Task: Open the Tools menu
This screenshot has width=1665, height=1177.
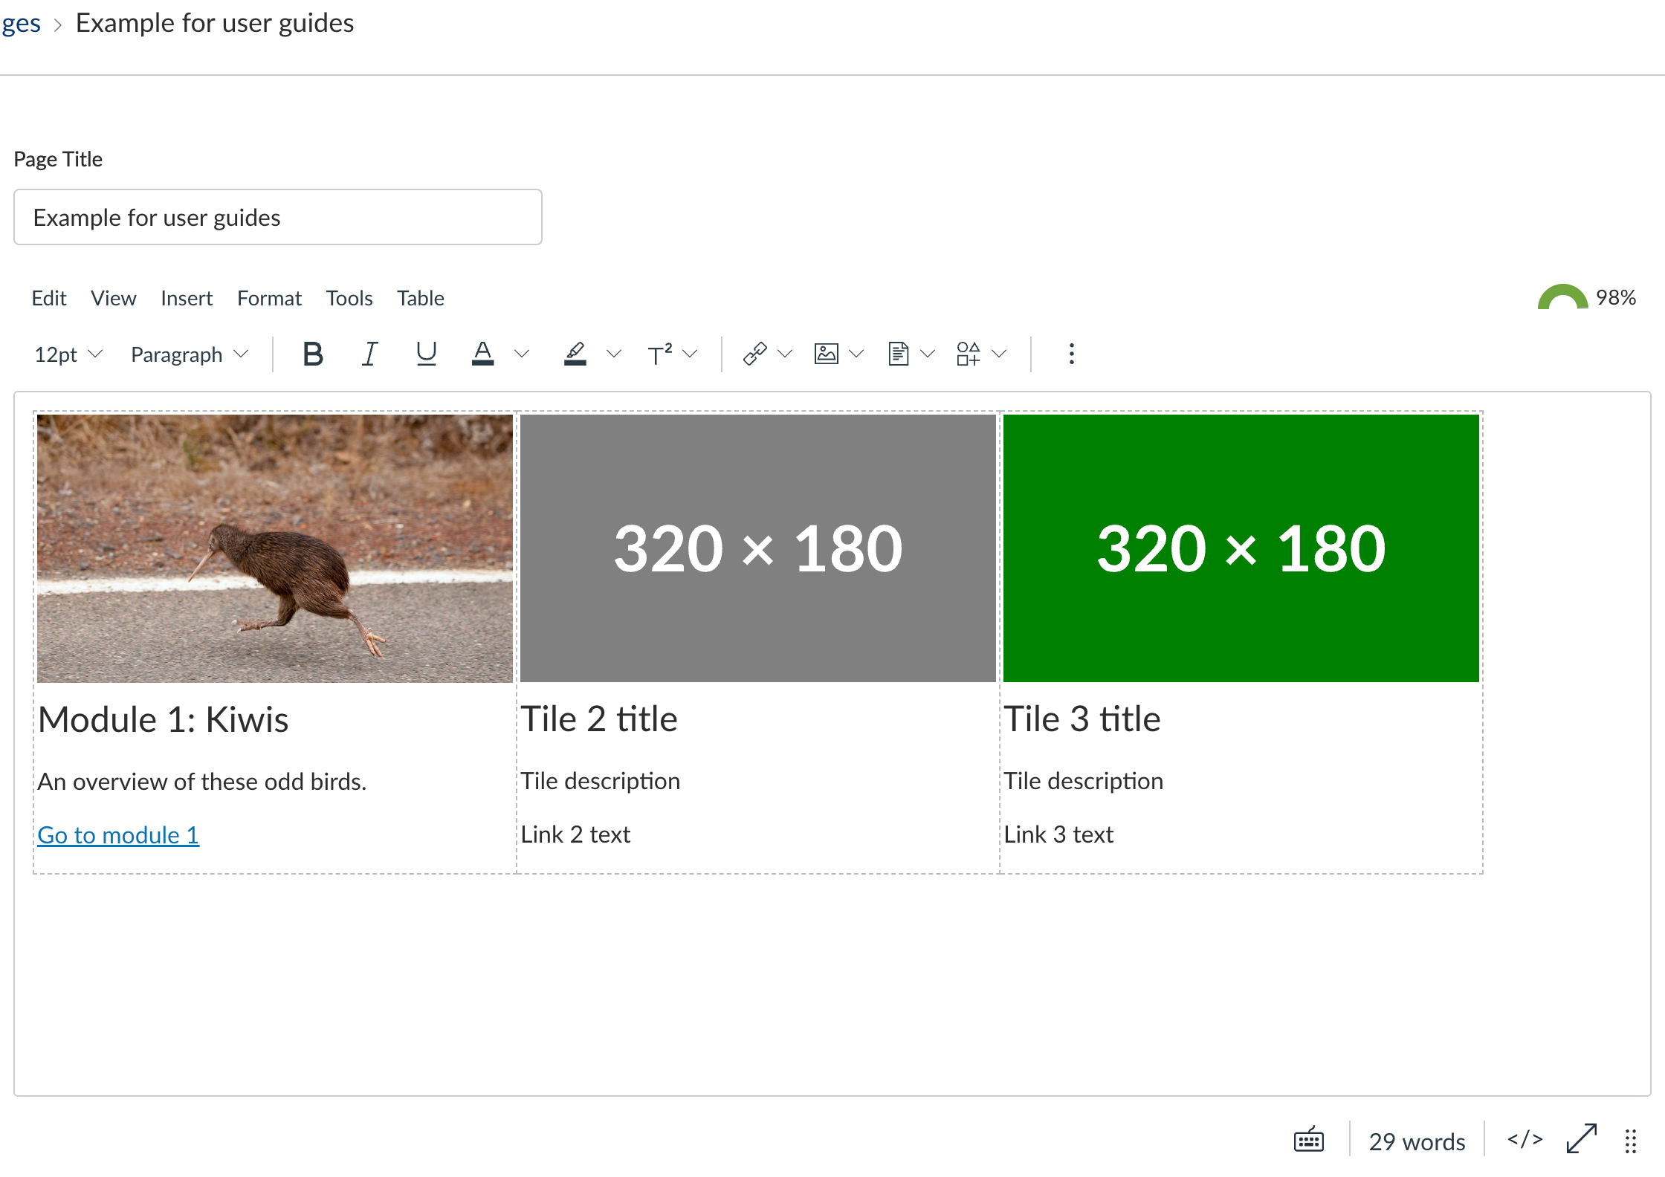Action: [349, 298]
